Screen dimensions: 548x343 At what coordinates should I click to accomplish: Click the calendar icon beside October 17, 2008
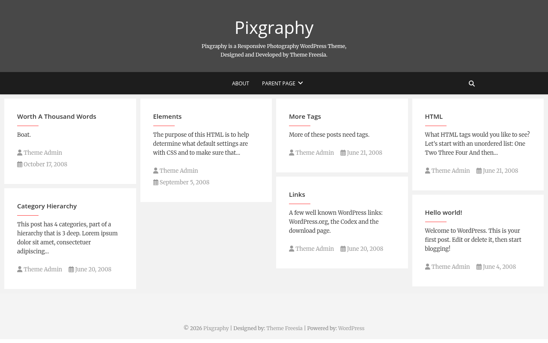20,164
